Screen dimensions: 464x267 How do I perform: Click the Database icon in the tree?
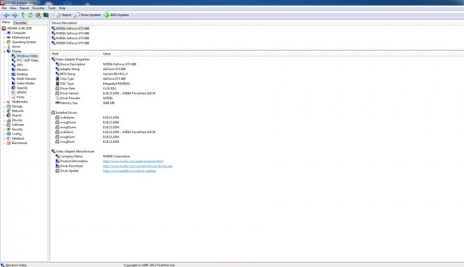(x=8, y=138)
